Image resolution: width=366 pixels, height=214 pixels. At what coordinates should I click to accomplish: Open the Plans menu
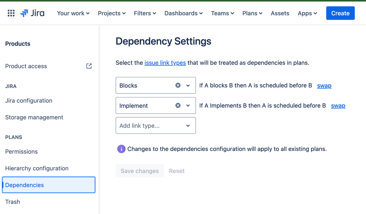pyautogui.click(x=252, y=13)
